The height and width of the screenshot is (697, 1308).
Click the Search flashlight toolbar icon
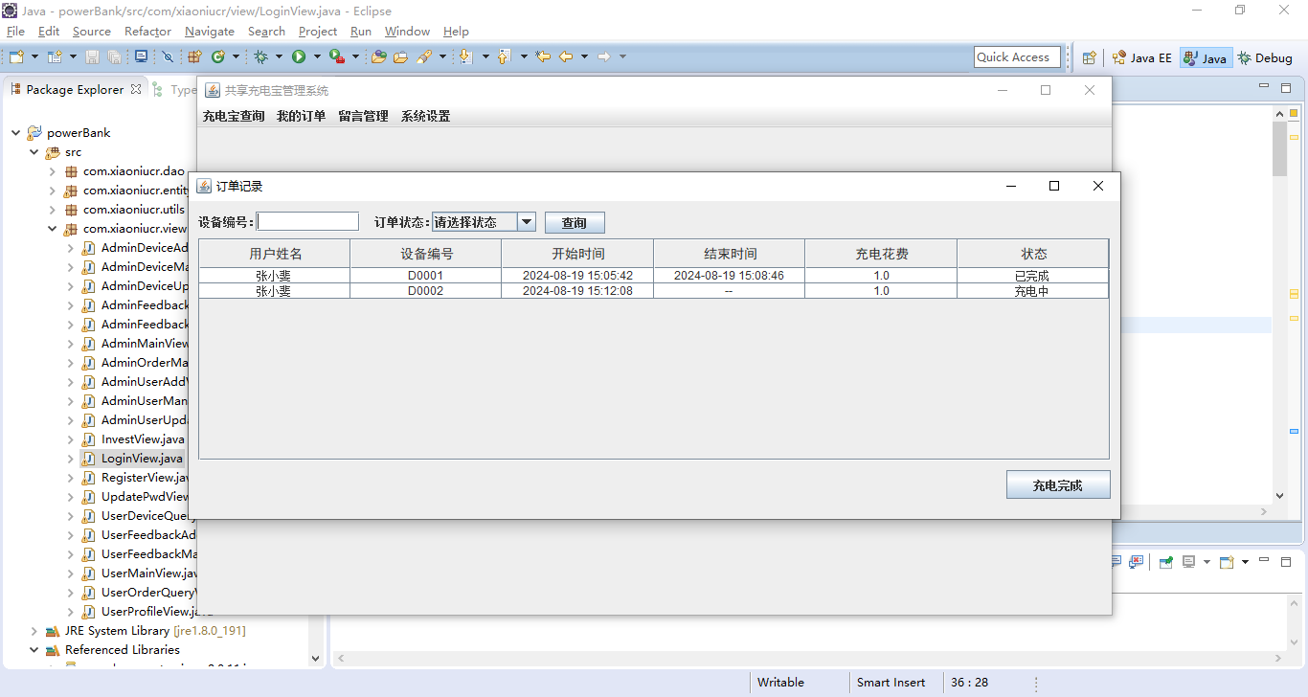click(x=424, y=56)
